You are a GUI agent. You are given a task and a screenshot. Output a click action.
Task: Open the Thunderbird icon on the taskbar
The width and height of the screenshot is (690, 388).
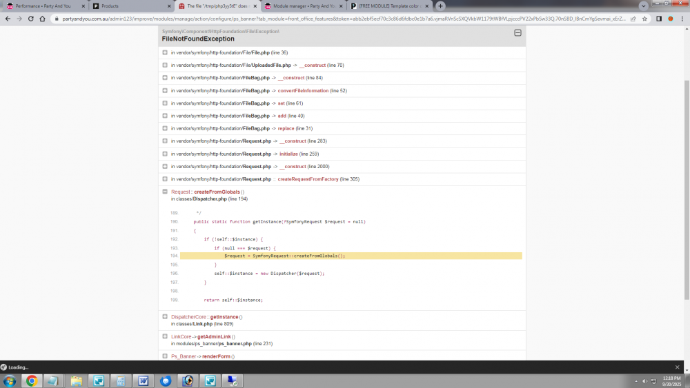pos(166,381)
